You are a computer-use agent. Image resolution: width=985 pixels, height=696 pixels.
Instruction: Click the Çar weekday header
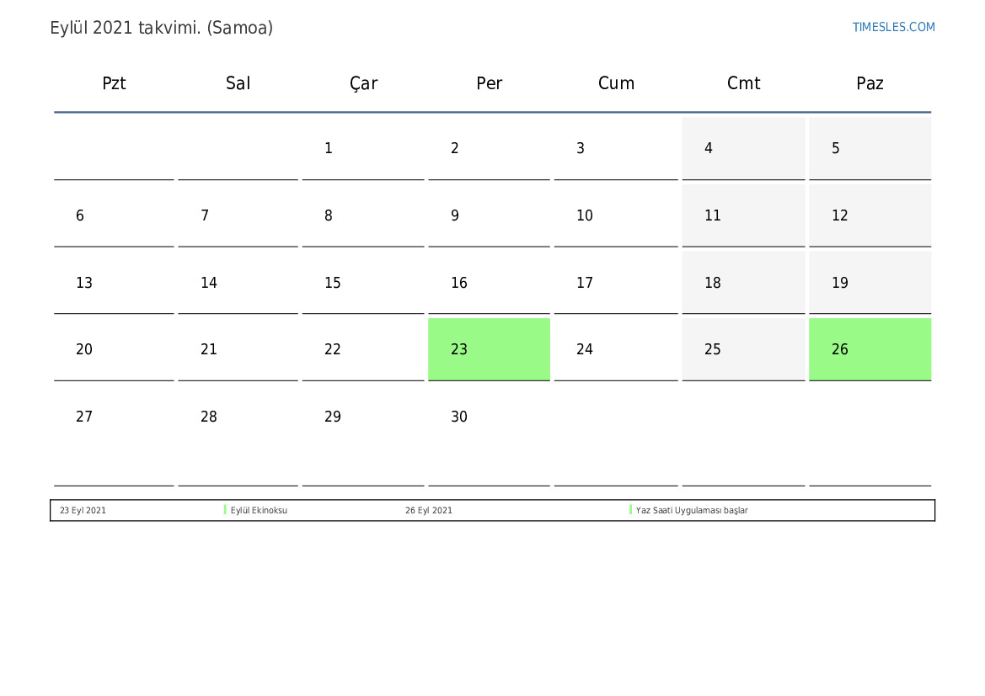coord(363,83)
